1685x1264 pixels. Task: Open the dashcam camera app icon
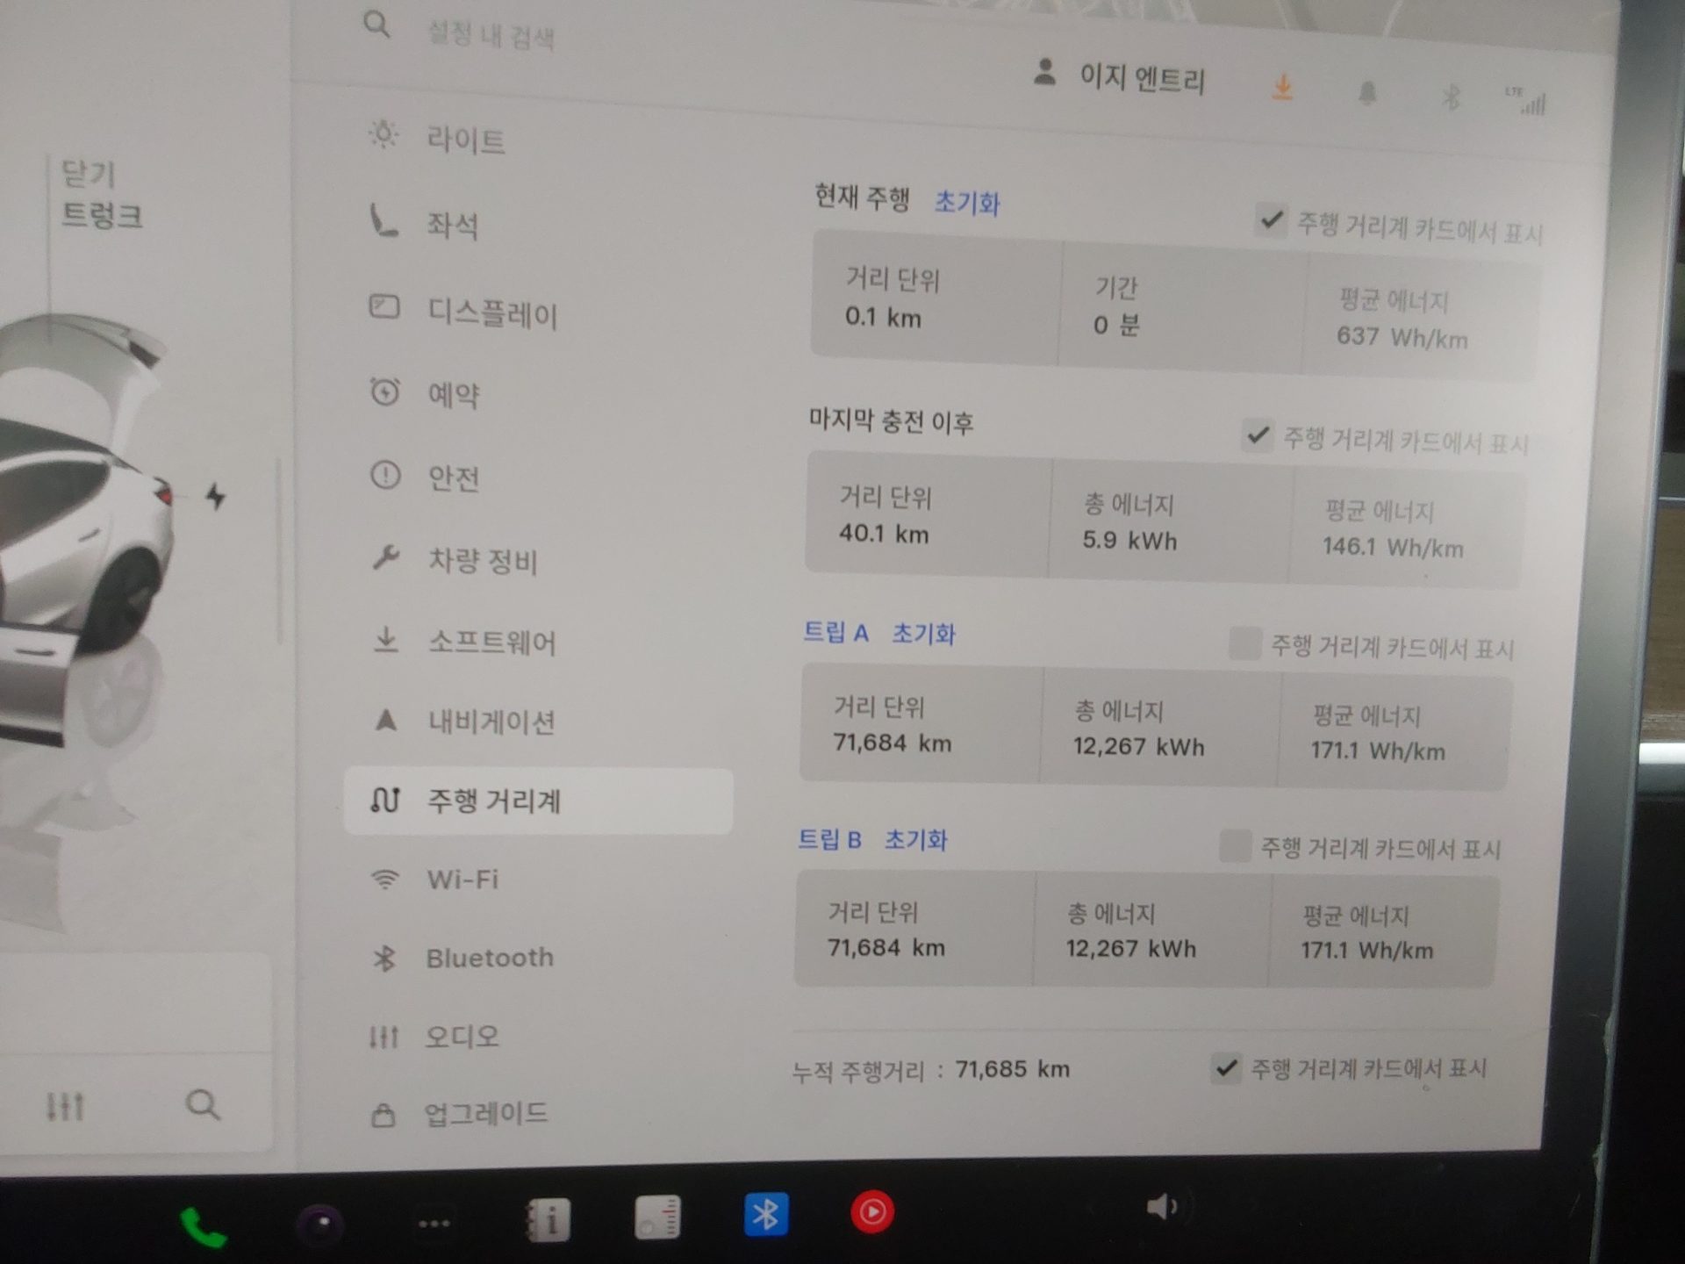(319, 1223)
